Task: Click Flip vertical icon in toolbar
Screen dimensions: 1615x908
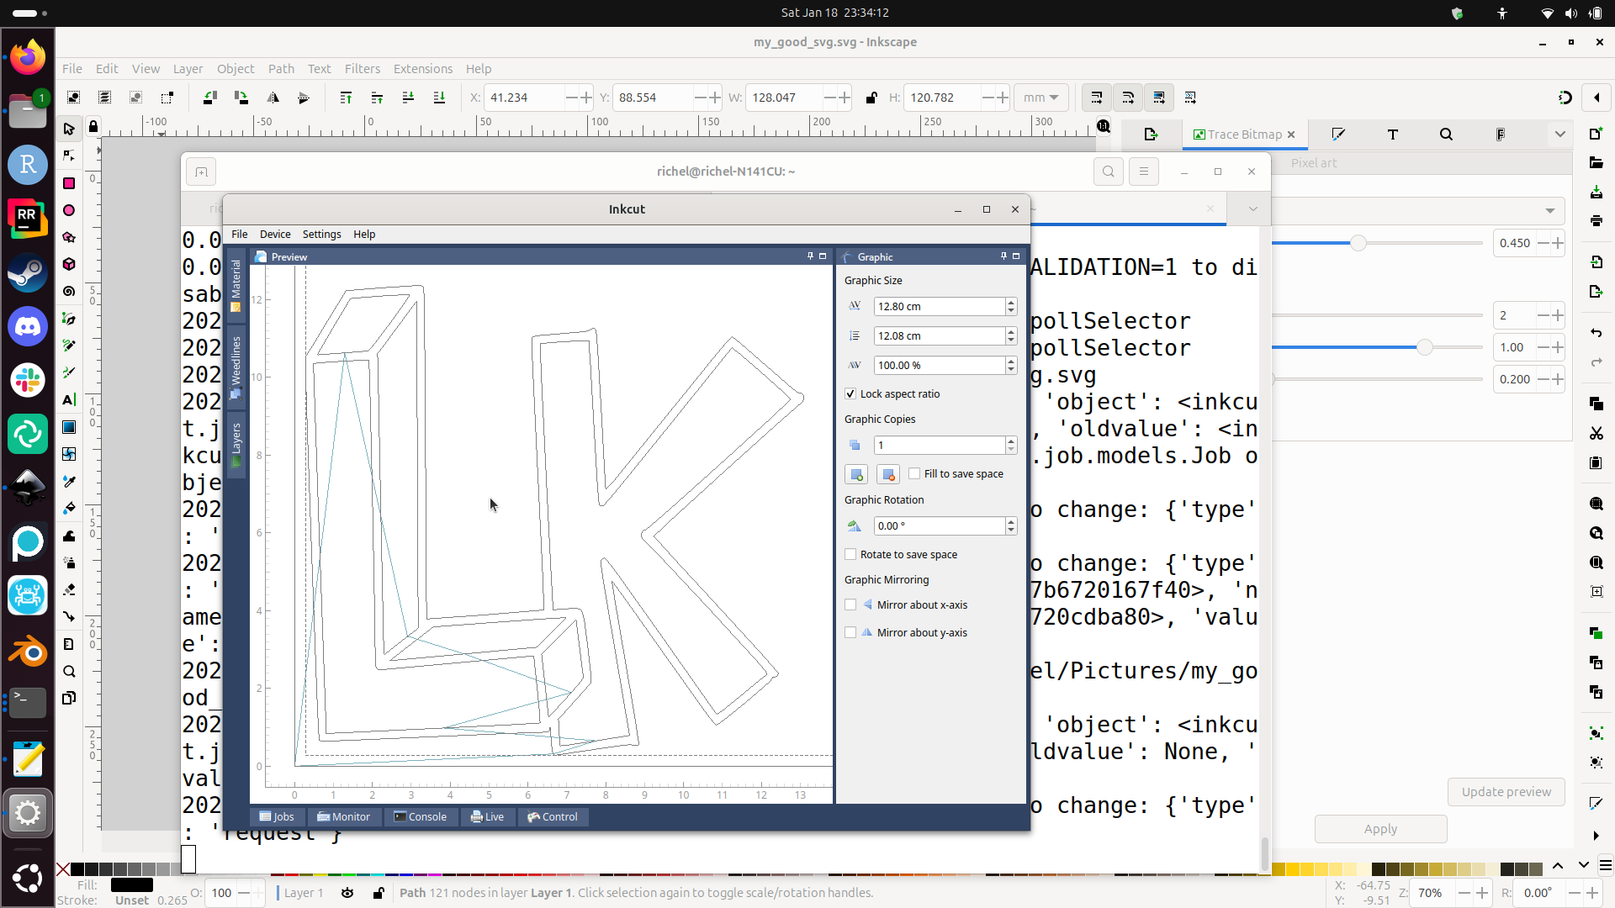Action: click(304, 98)
